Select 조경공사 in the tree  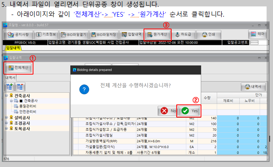(22, 123)
